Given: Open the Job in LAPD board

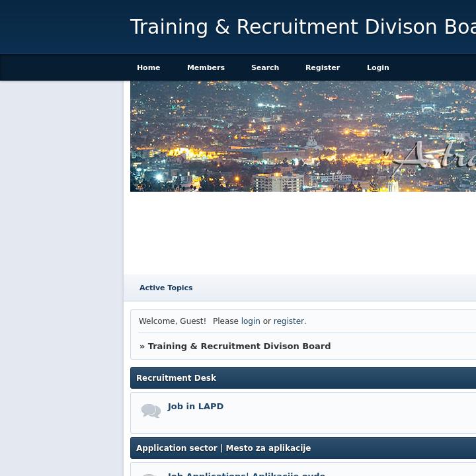Looking at the screenshot, I should point(195,406).
